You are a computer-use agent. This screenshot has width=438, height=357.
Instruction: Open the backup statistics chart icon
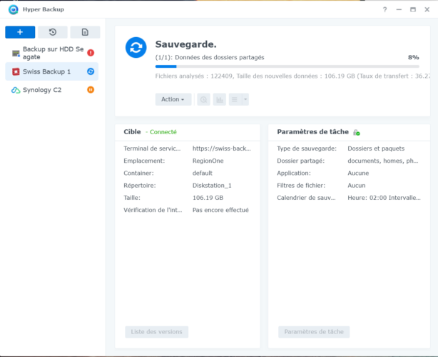click(x=220, y=99)
